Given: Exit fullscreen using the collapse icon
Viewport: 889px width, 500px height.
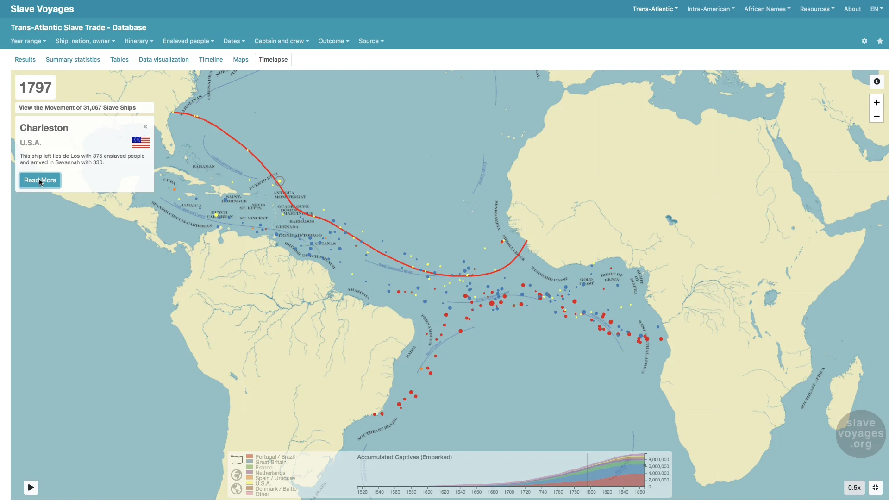Looking at the screenshot, I should click(876, 487).
